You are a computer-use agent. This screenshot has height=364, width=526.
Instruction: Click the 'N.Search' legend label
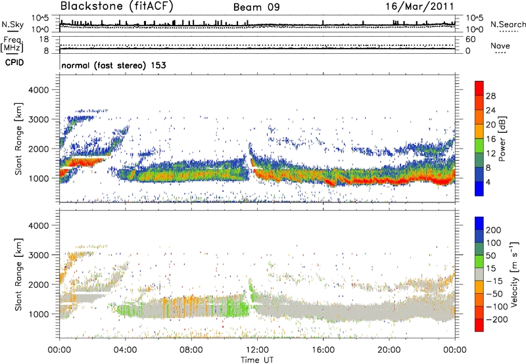(508, 24)
